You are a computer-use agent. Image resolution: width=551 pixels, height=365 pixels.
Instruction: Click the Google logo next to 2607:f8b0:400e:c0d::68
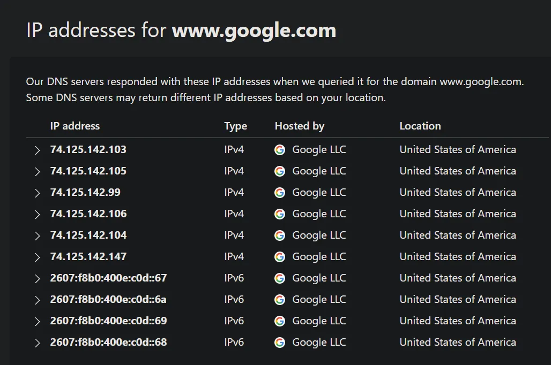(x=280, y=343)
